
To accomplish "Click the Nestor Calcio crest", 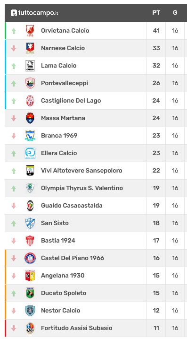I will coord(30,311).
